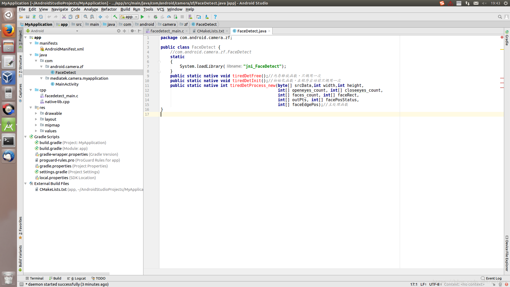
Task: Click the Replace toolbar icon
Action: click(x=92, y=17)
